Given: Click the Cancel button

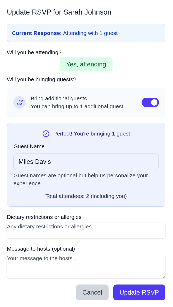Looking at the screenshot, I should 92,292.
